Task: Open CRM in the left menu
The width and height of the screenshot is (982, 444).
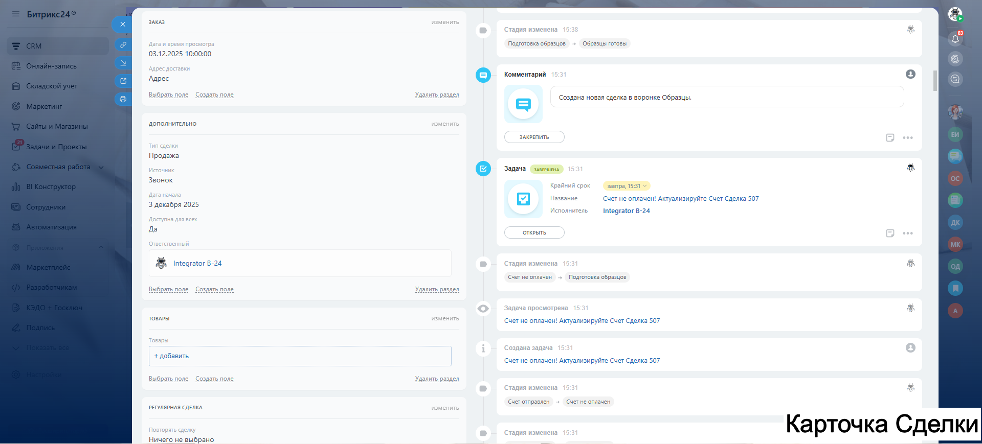Action: [34, 46]
